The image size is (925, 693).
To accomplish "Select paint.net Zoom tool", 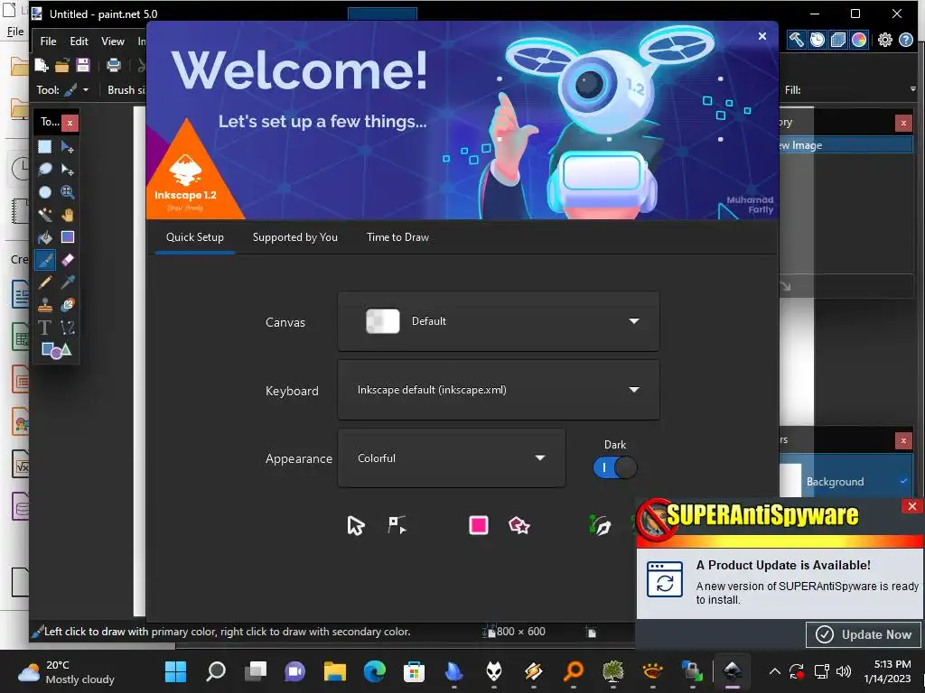I will coord(67,192).
